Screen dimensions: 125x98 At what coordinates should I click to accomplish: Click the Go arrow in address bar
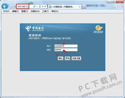(42, 6)
